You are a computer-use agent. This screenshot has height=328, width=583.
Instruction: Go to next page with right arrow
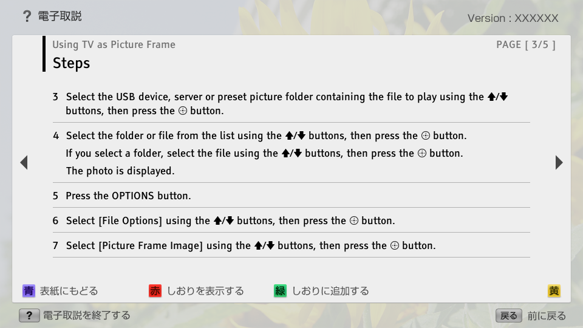click(x=559, y=162)
